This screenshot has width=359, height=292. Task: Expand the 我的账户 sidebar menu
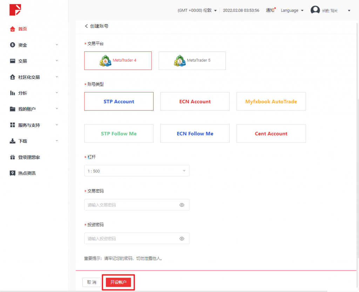click(x=34, y=109)
